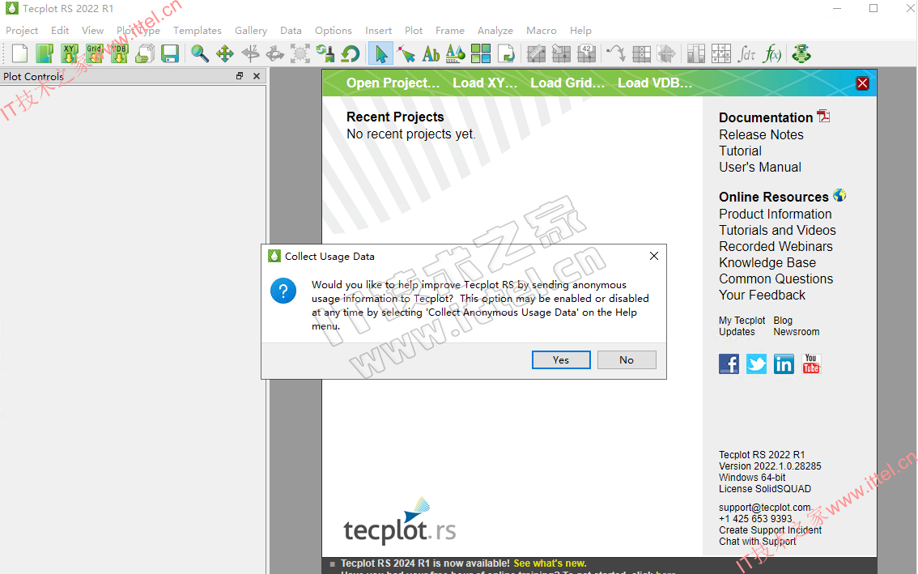Click the See what's new link

550,563
